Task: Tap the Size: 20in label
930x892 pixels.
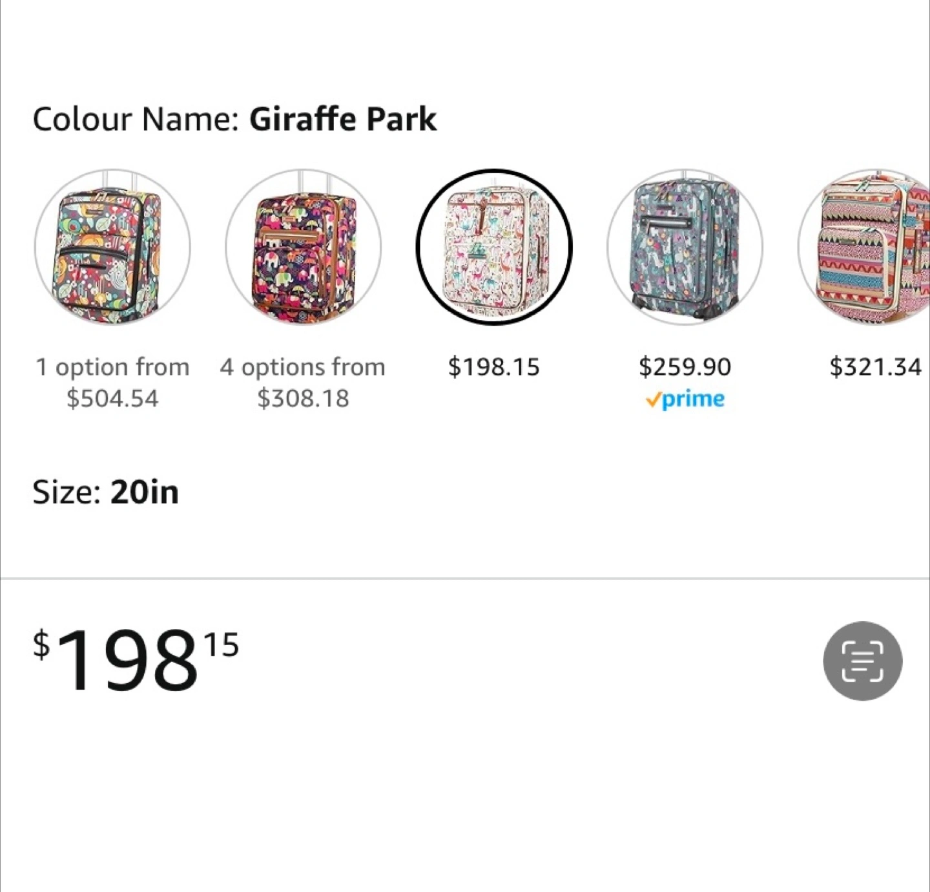Action: (x=105, y=492)
